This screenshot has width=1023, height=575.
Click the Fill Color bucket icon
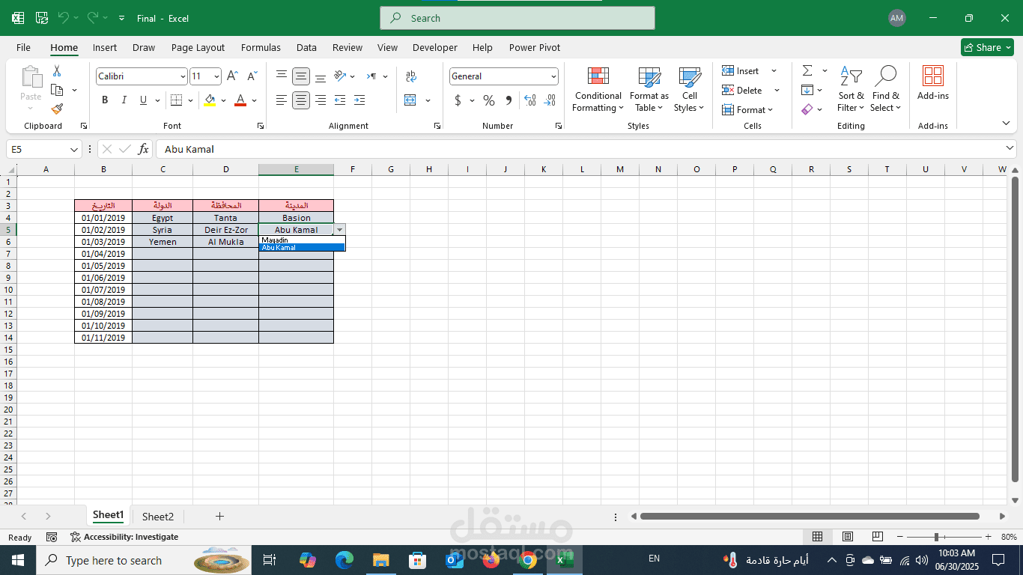[x=210, y=100]
